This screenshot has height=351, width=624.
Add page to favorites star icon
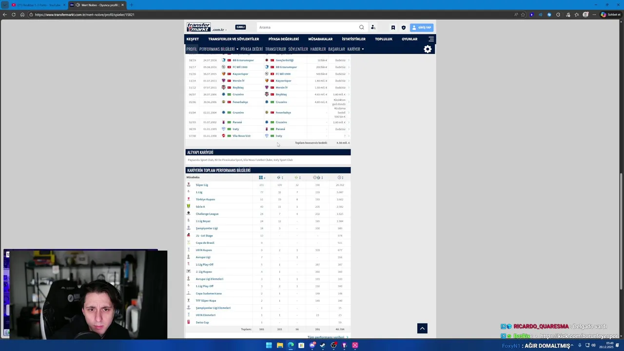pos(524,15)
